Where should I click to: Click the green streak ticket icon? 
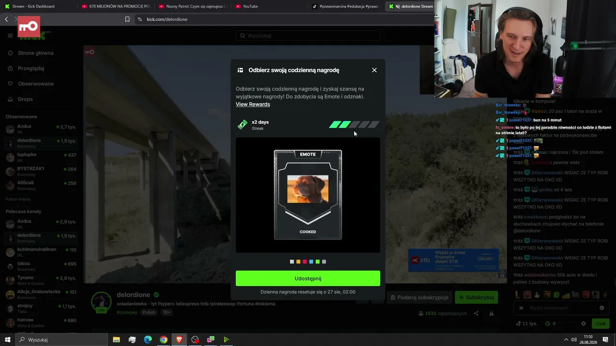pos(243,125)
